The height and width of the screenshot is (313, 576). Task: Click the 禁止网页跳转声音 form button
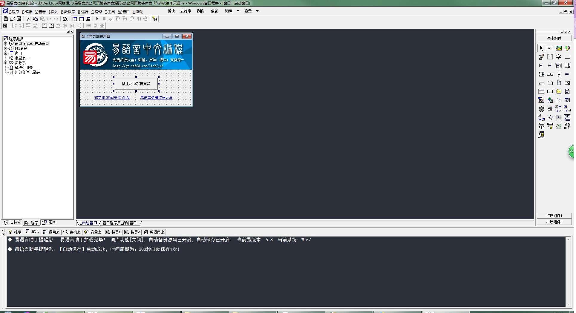coord(136,84)
